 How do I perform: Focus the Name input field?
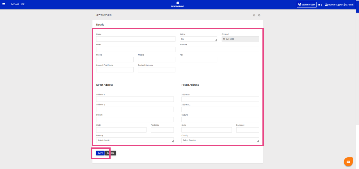136,39
